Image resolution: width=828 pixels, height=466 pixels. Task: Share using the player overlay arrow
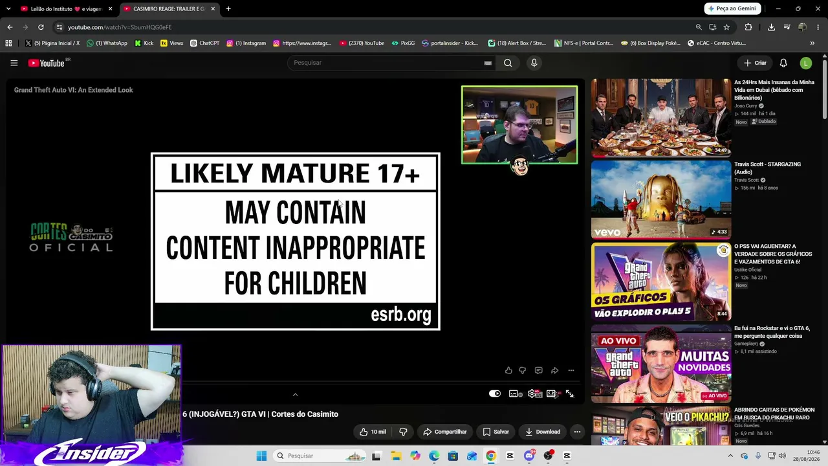tap(554, 370)
